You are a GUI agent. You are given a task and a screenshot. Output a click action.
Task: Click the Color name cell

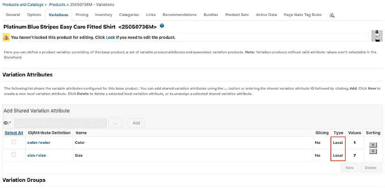point(80,143)
